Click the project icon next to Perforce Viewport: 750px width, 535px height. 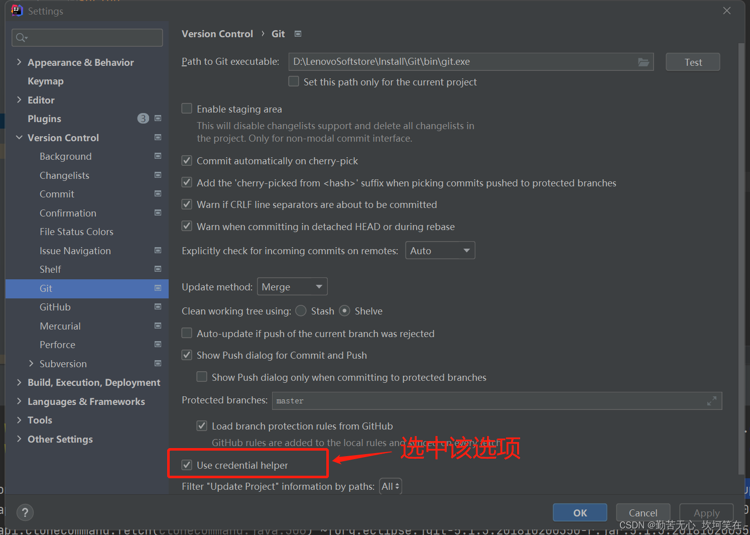pos(158,344)
